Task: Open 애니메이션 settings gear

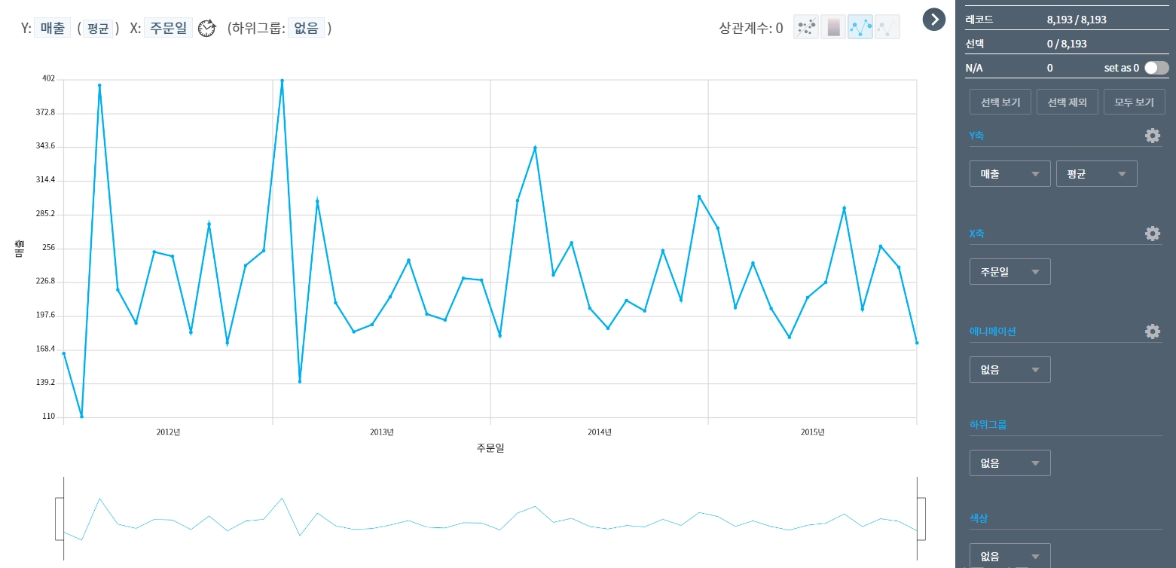Action: [1153, 331]
